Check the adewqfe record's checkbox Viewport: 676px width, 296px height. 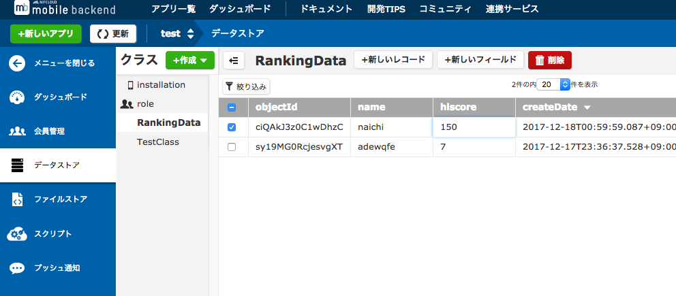(x=232, y=147)
